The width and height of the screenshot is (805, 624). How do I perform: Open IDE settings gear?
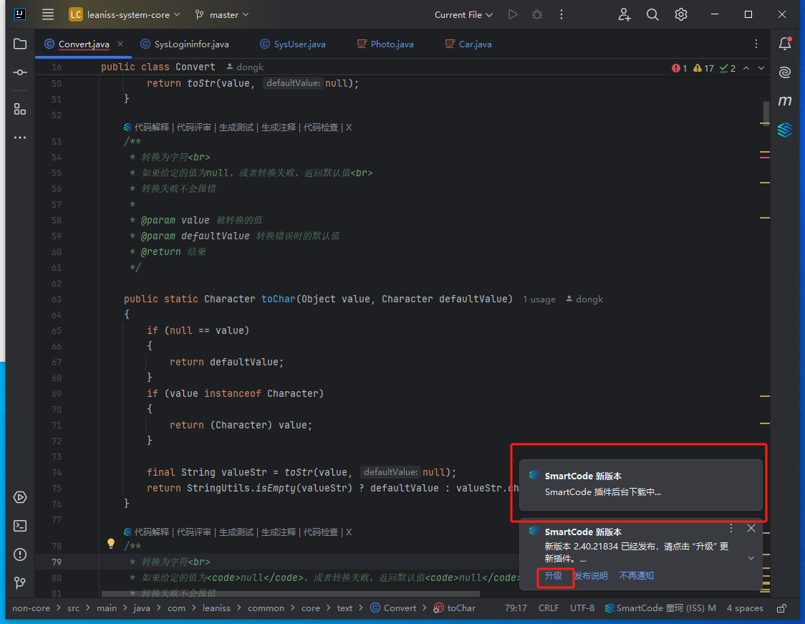pos(681,14)
